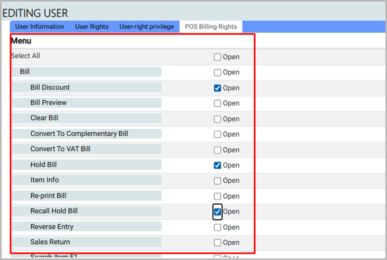
Task: Check the Open box for Sales Return
Action: coord(217,243)
